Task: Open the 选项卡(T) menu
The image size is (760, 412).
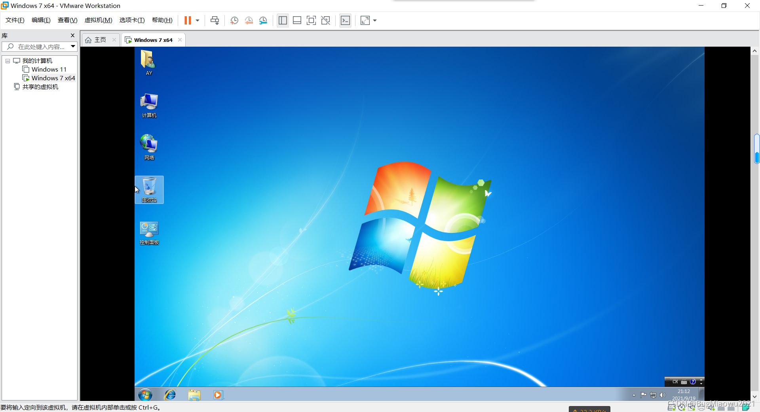Action: [x=132, y=20]
